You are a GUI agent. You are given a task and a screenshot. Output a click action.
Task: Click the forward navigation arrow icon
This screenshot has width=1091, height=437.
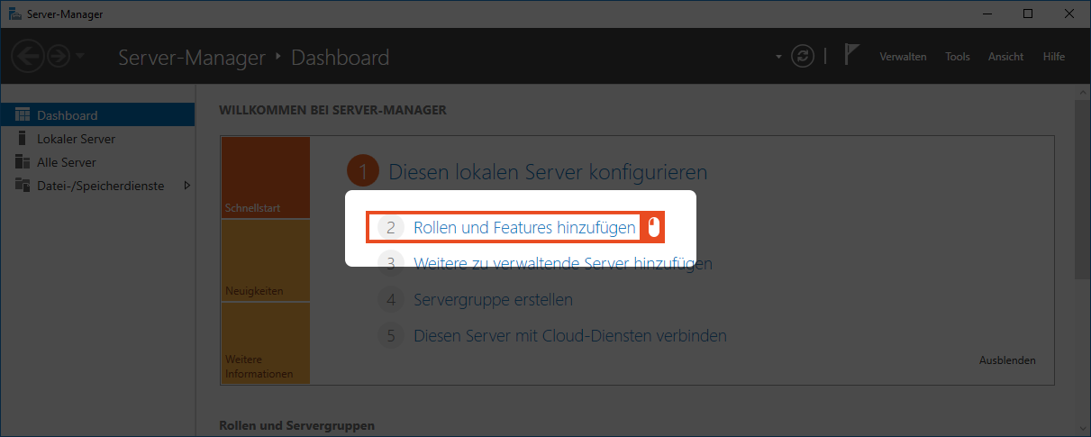click(x=59, y=57)
